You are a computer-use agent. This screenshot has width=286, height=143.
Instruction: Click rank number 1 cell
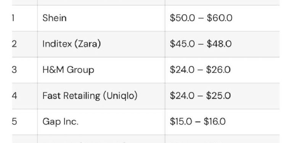[25, 18]
